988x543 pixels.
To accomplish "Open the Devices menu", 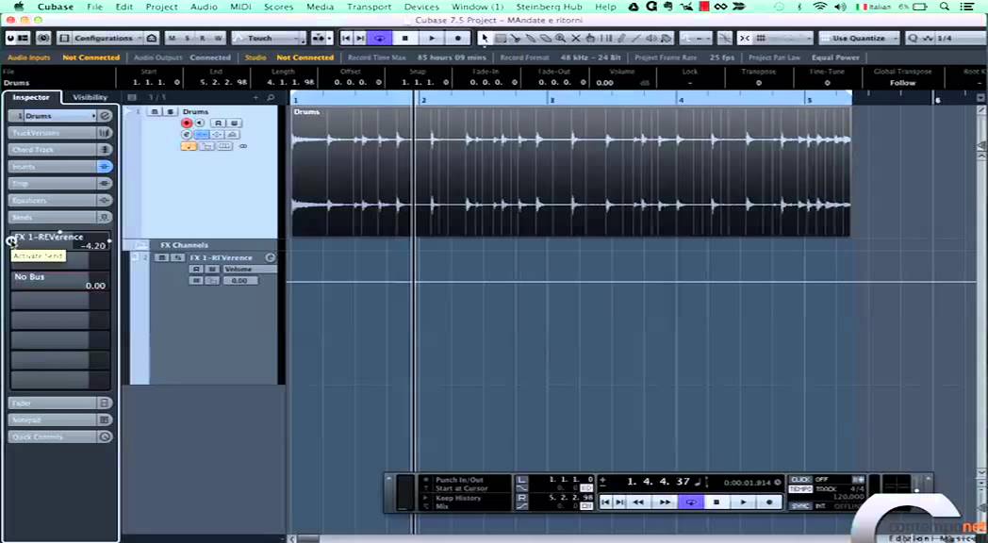I will click(x=421, y=7).
